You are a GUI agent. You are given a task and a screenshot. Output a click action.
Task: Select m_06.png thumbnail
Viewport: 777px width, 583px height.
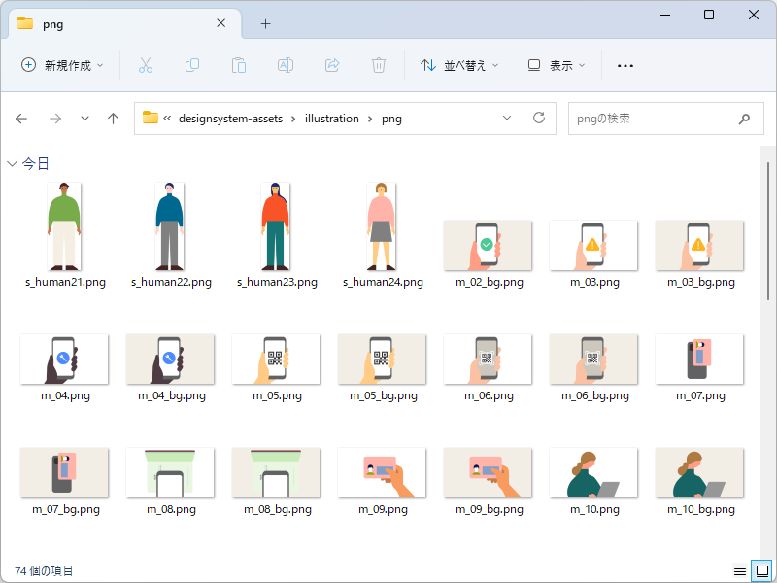(488, 359)
